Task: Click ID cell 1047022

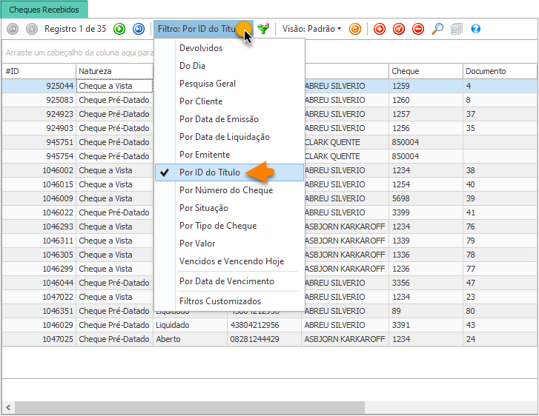Action: point(39,297)
